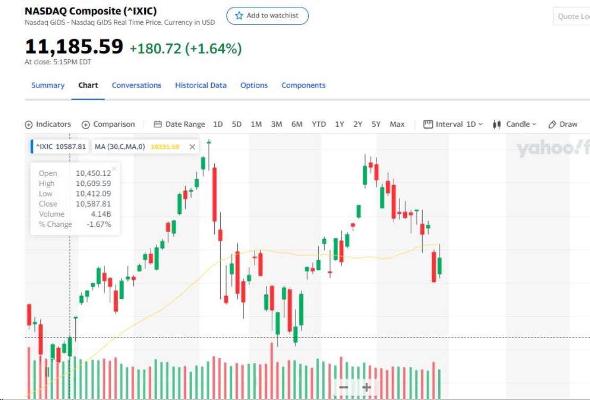Click the NASDAQ Composite (^IXIC) title
This screenshot has height=400, width=590.
tap(91, 11)
